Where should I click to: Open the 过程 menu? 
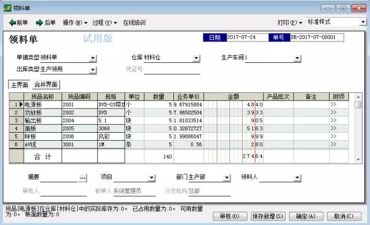(x=104, y=22)
